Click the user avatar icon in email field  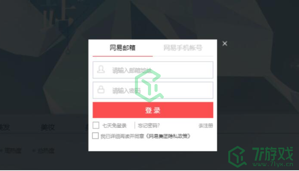(x=101, y=69)
